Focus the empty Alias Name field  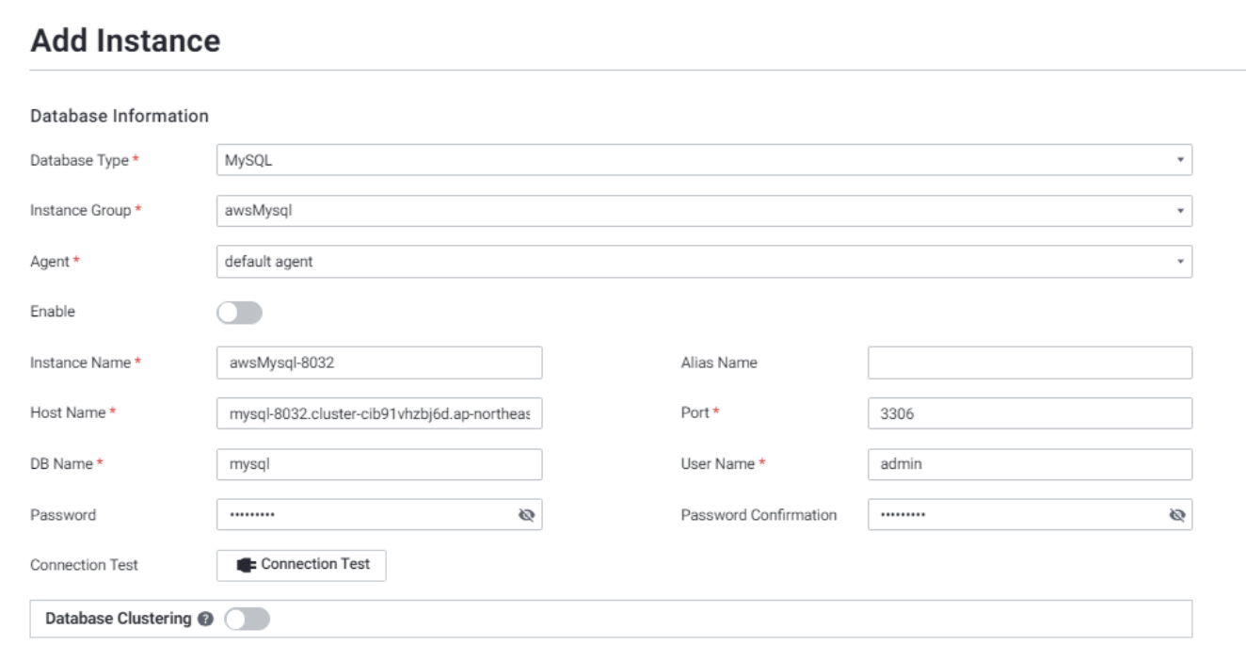pyautogui.click(x=1030, y=363)
